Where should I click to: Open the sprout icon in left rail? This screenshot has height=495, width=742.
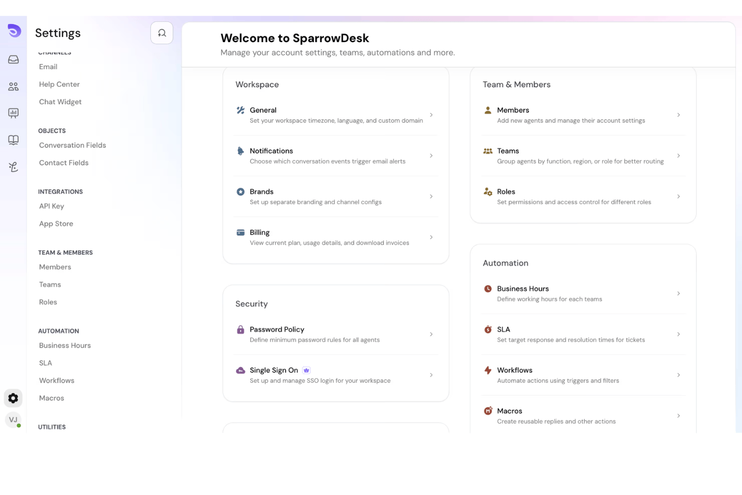click(x=14, y=167)
